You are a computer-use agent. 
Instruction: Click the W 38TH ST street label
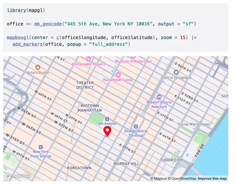(x=59, y=117)
